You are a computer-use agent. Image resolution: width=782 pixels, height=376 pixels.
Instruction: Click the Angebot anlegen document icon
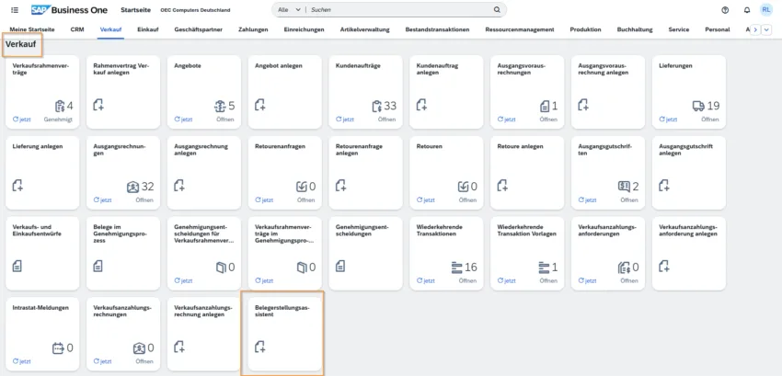(259, 105)
